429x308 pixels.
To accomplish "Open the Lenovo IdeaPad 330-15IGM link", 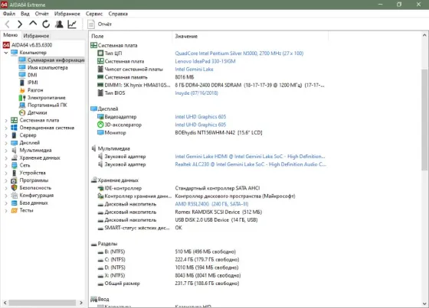I will click(205, 61).
